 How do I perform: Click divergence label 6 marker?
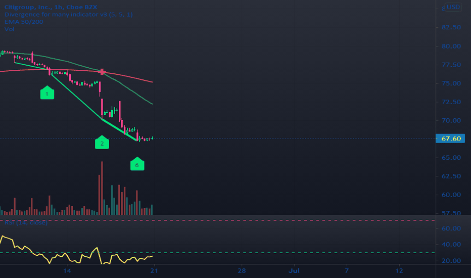point(137,164)
